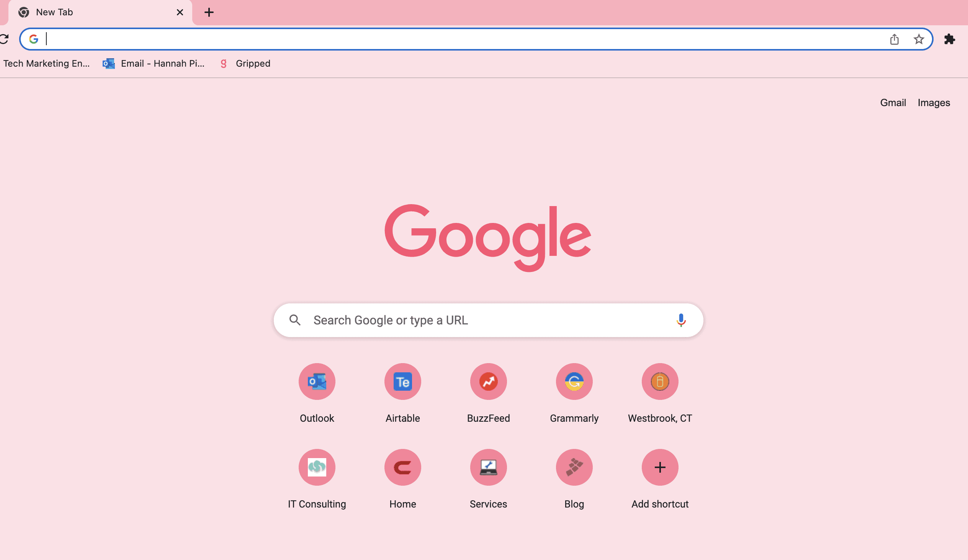The image size is (968, 560).
Task: Click the Gripped bookmark favicon
Action: [x=224, y=64]
